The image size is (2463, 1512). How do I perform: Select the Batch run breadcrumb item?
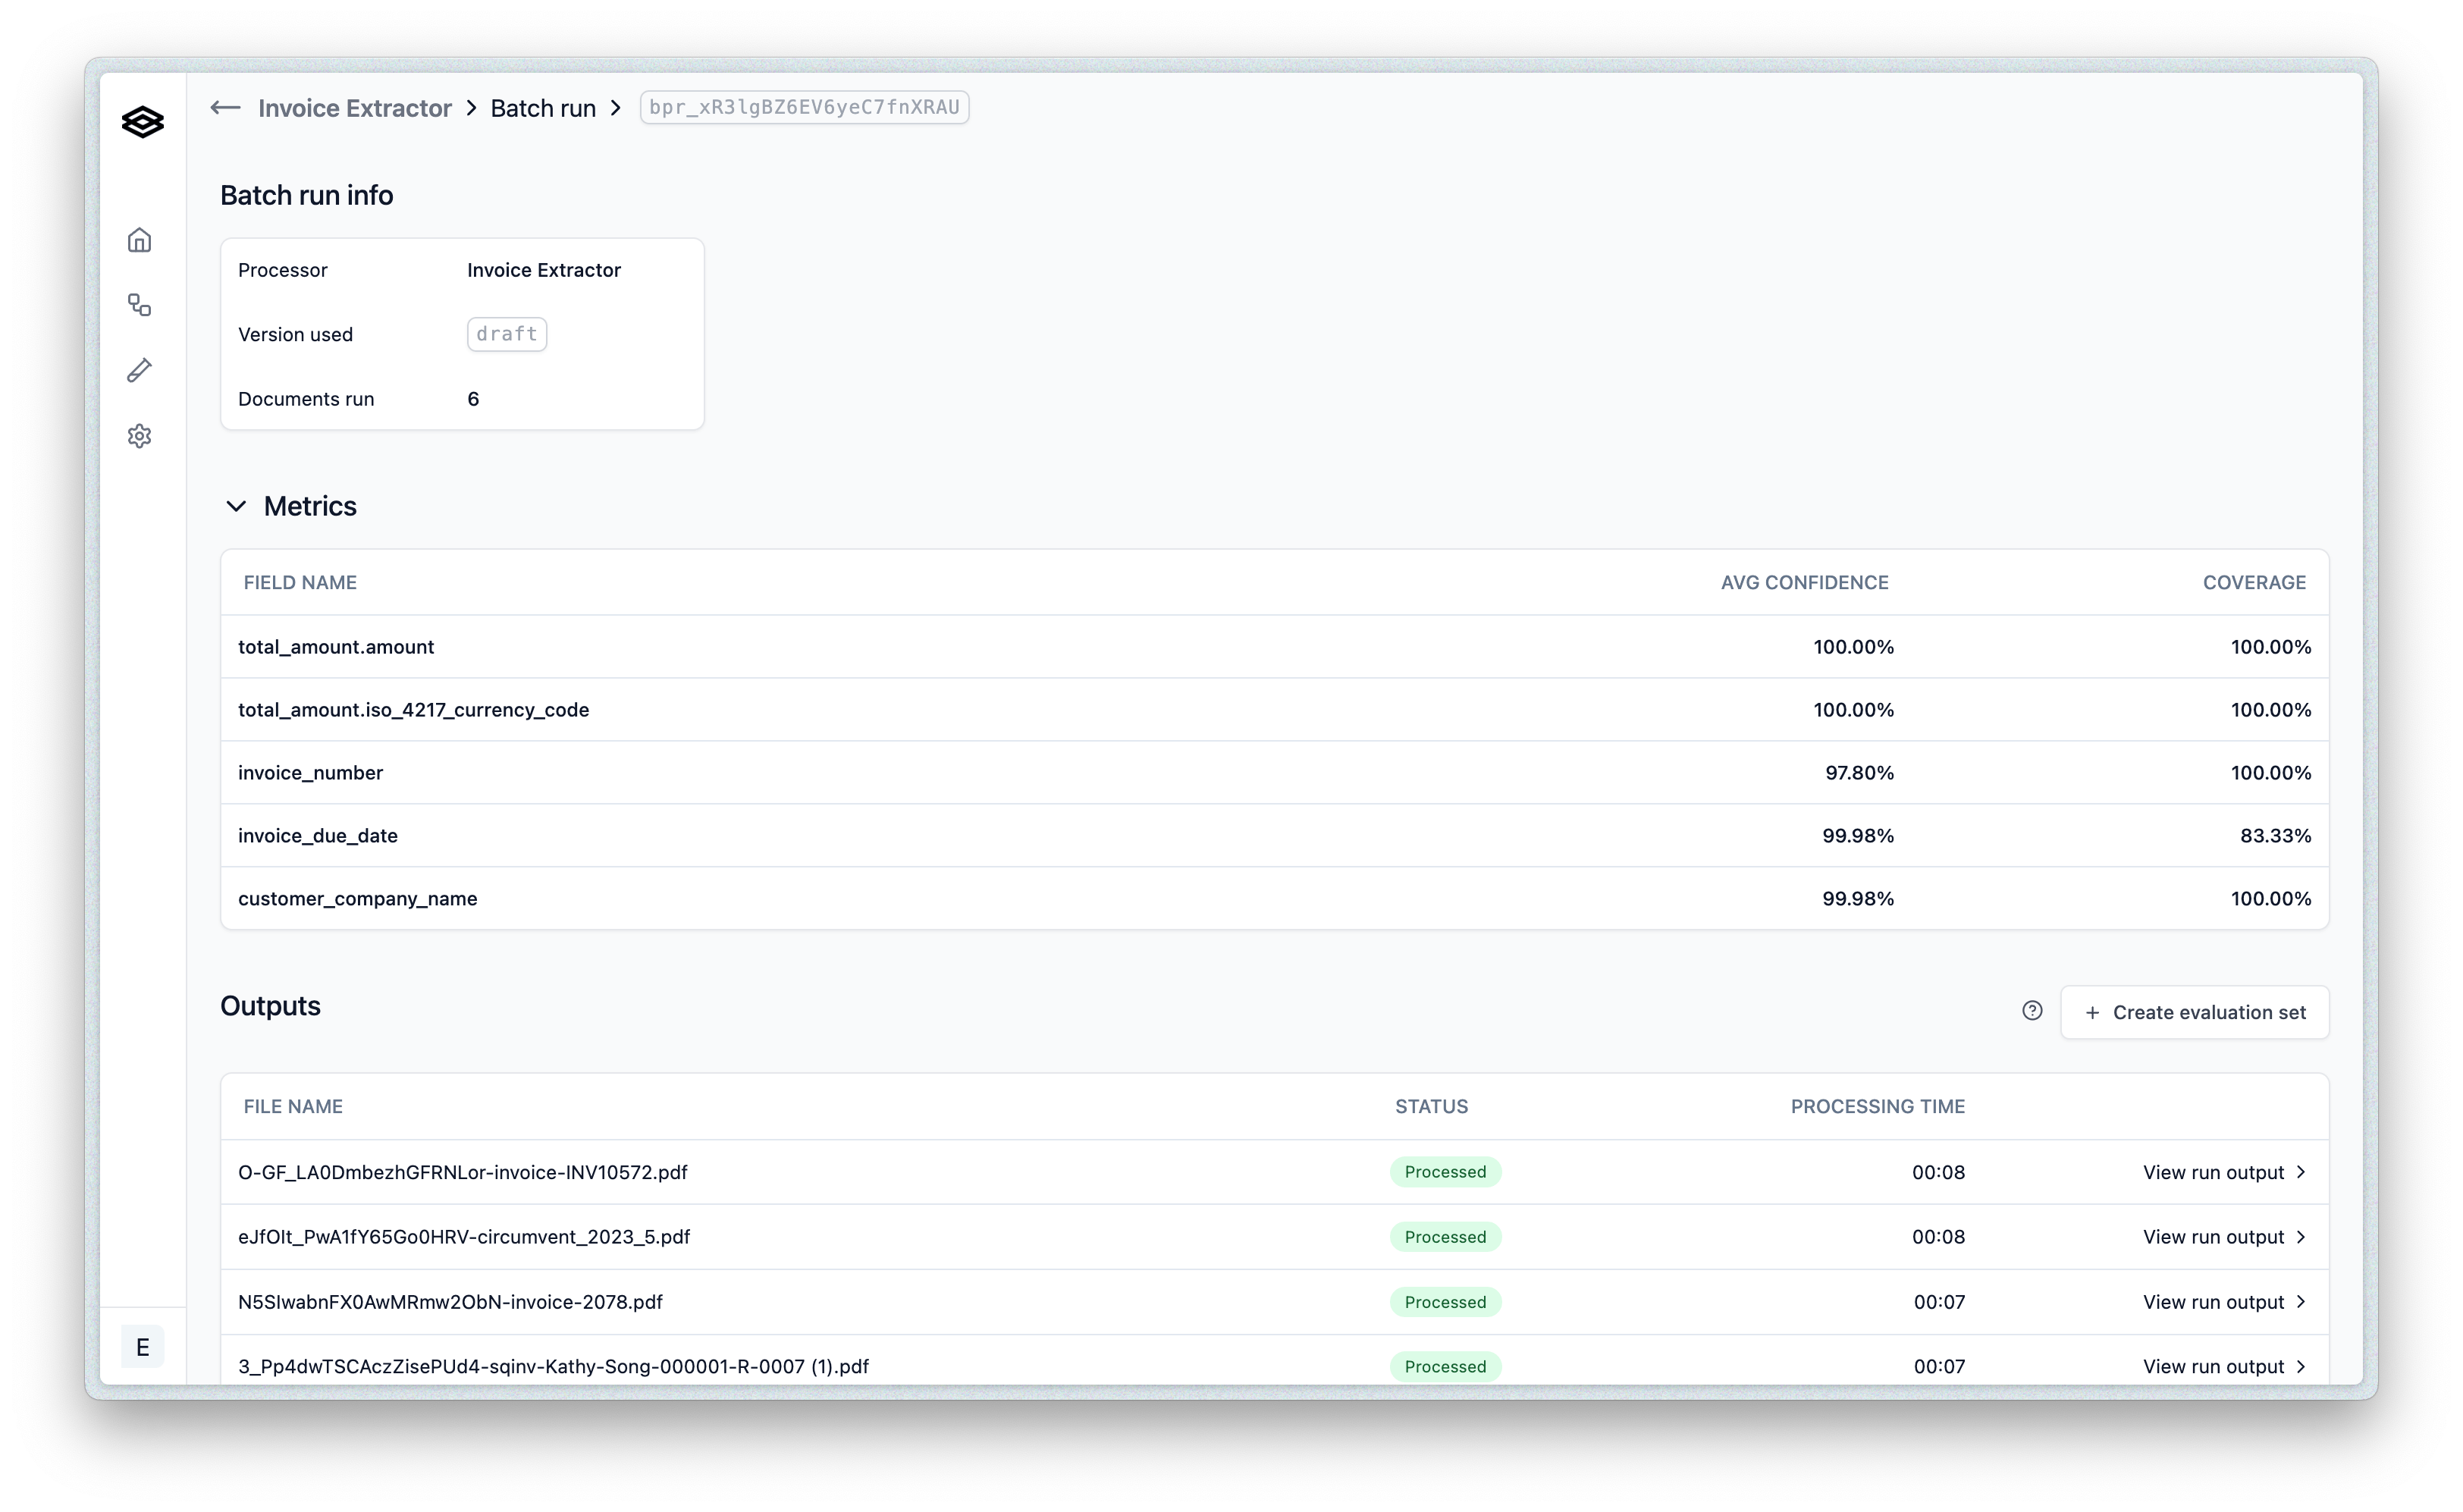pos(543,108)
